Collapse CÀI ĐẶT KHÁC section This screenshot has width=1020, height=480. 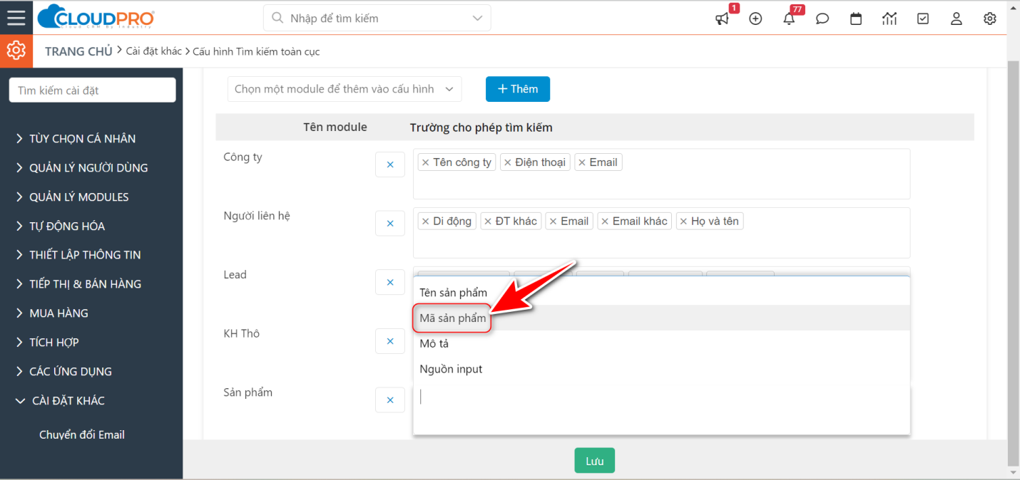coord(60,401)
